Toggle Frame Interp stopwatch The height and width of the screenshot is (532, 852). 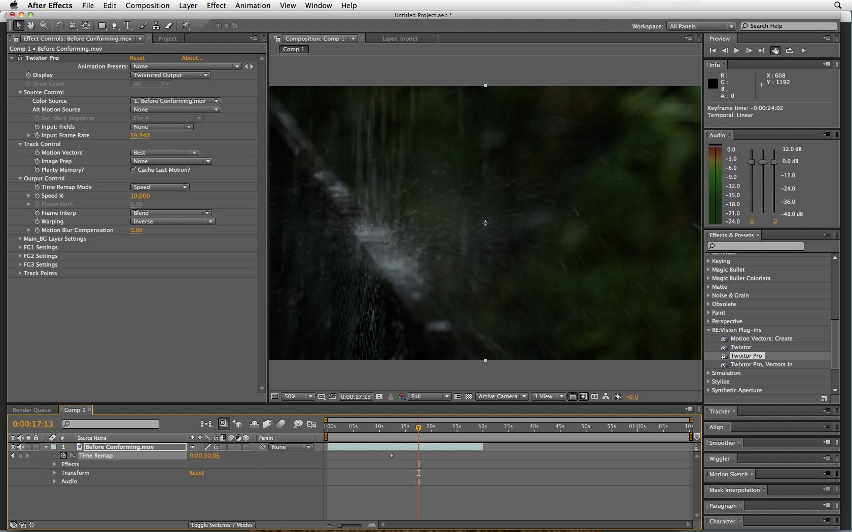pyautogui.click(x=37, y=213)
